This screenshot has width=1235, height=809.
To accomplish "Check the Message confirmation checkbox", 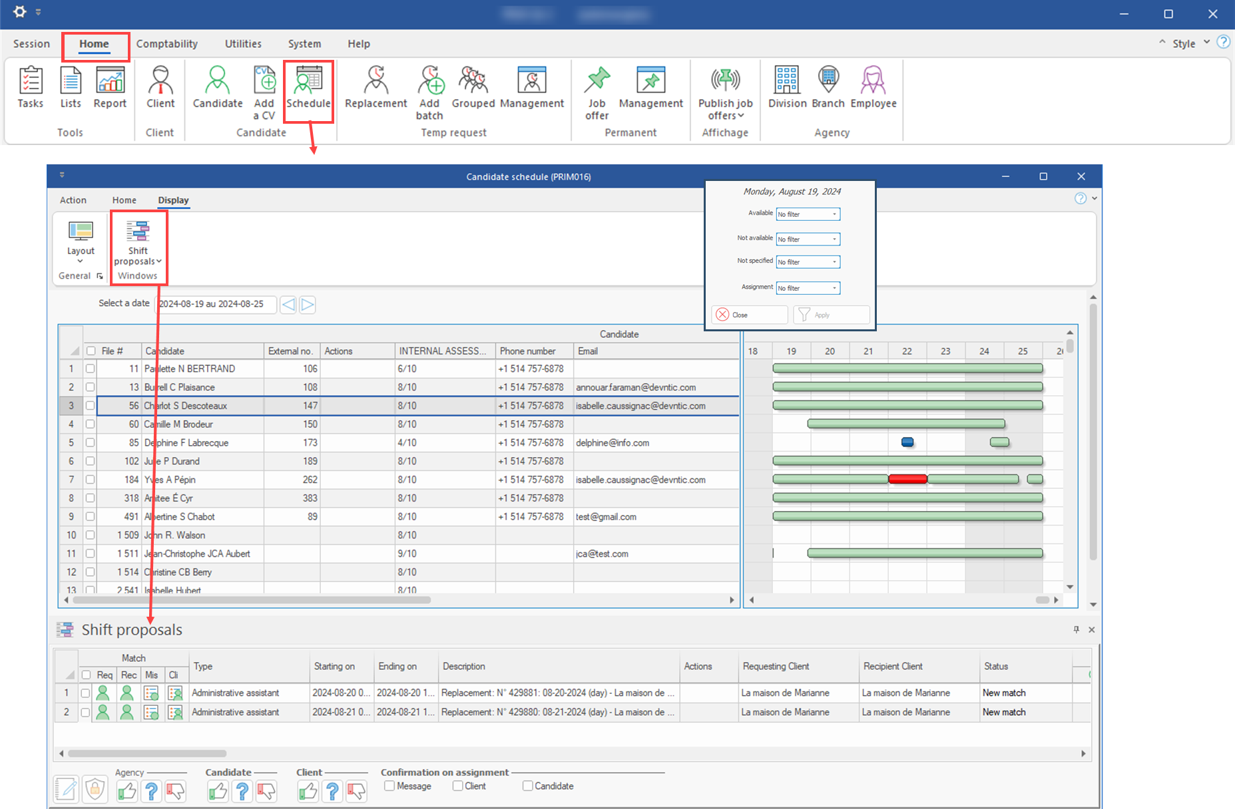I will coord(389,786).
